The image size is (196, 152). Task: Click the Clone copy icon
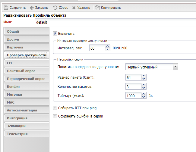tap(97, 8)
